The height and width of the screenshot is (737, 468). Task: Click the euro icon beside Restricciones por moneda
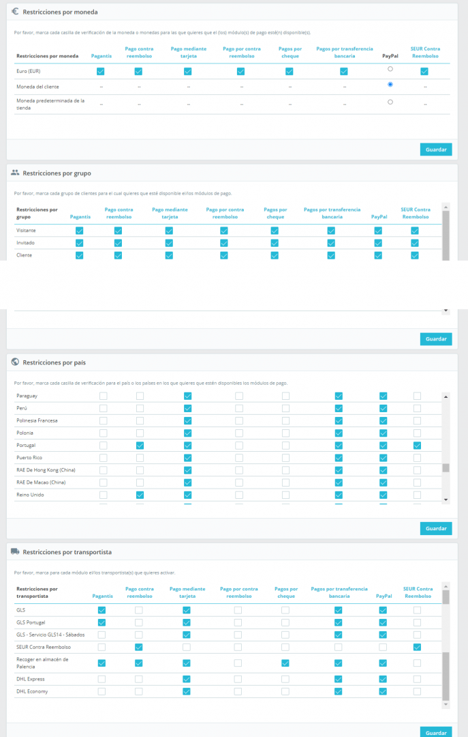click(15, 12)
